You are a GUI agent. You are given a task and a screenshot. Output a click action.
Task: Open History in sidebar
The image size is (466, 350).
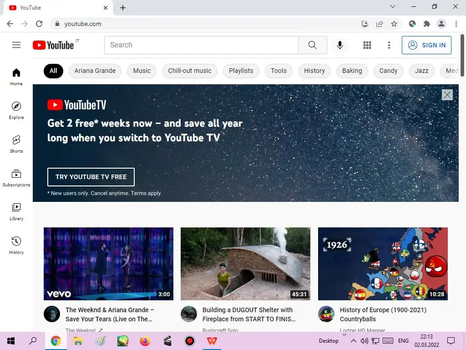16,245
